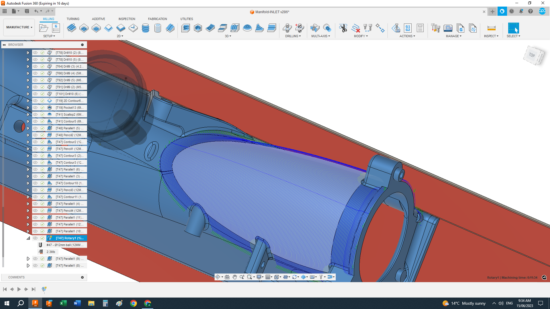
Task: Open the MANUFACTURE workspace dropdown
Action: (19, 27)
